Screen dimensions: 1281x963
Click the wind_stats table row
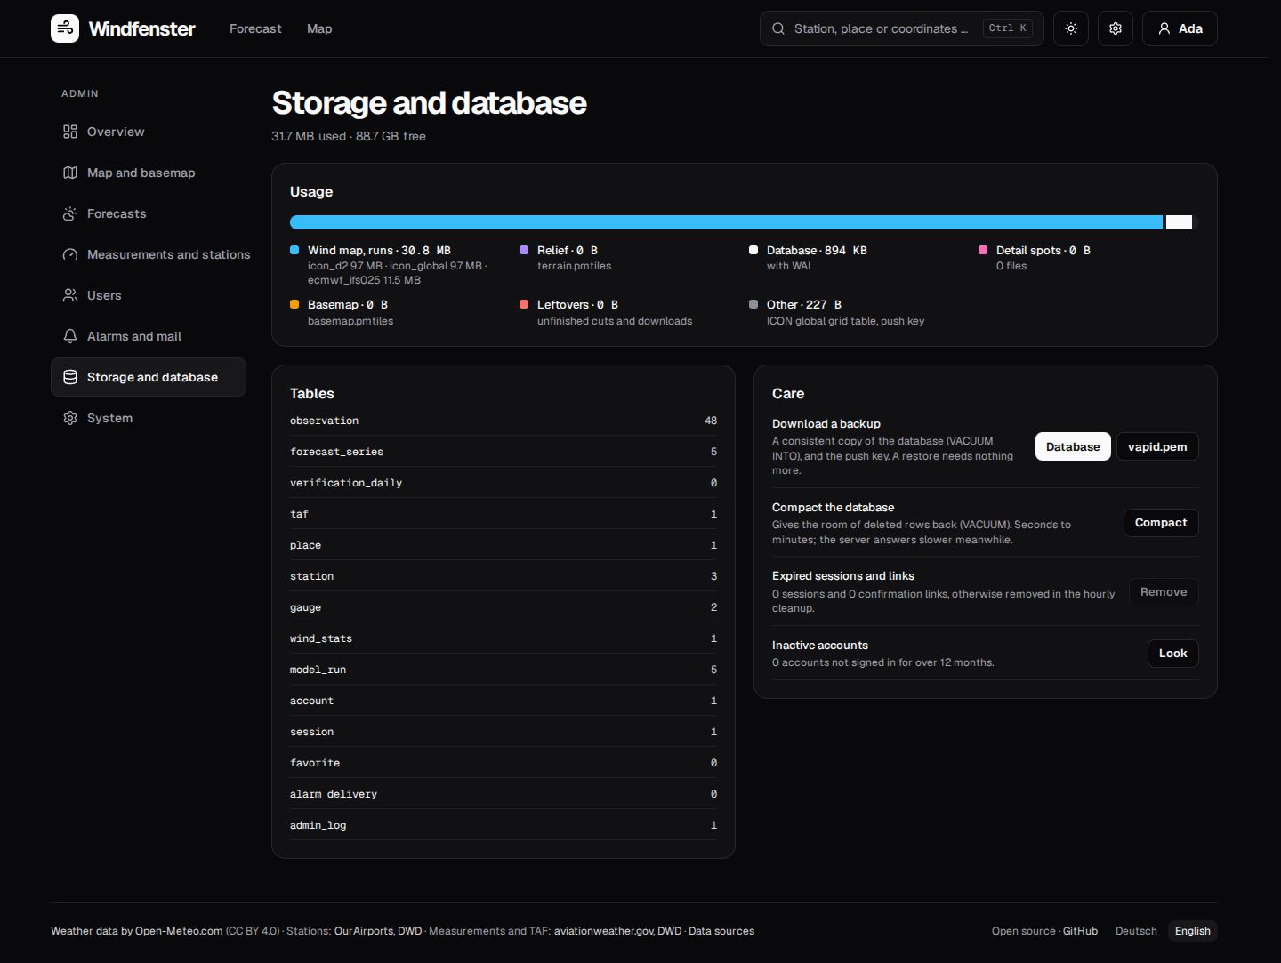click(504, 638)
